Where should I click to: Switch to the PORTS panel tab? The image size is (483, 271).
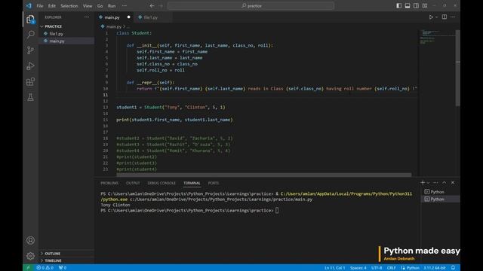[213, 183]
